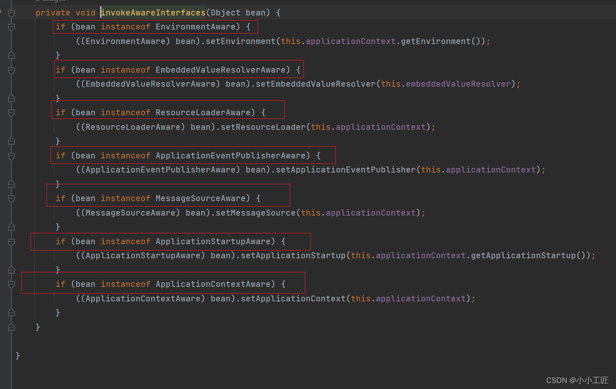This screenshot has width=616, height=389.
Task: Select ApplicationContextAware in the instanceof check
Action: (x=213, y=284)
